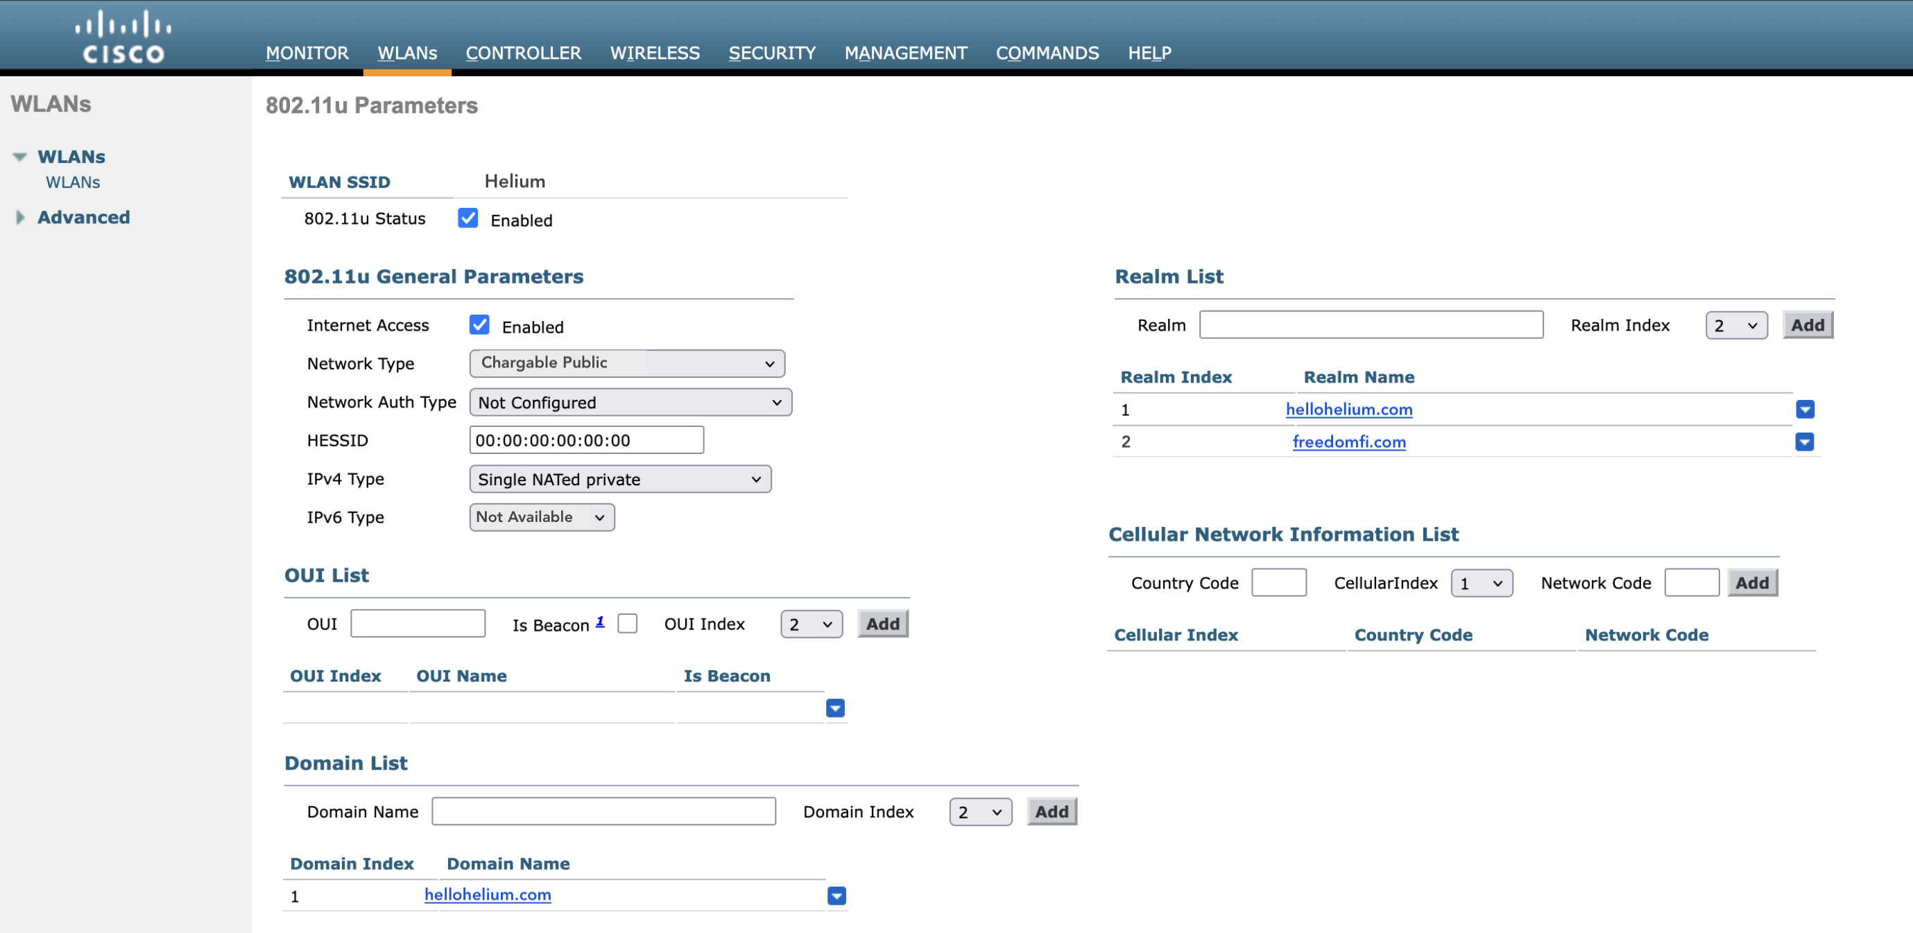Open blue arrow menu for hellohelium.com realm
Image resolution: width=1913 pixels, height=933 pixels.
click(x=1805, y=409)
